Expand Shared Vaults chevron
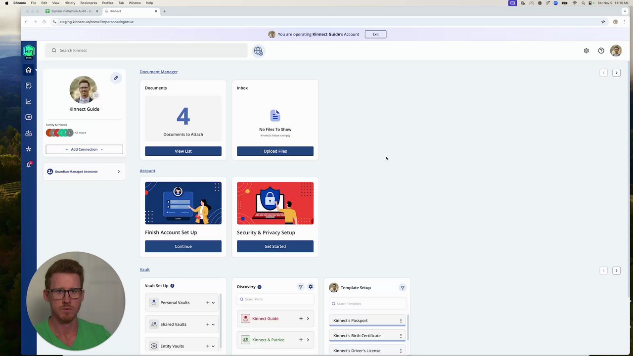633x356 pixels. pyautogui.click(x=213, y=324)
